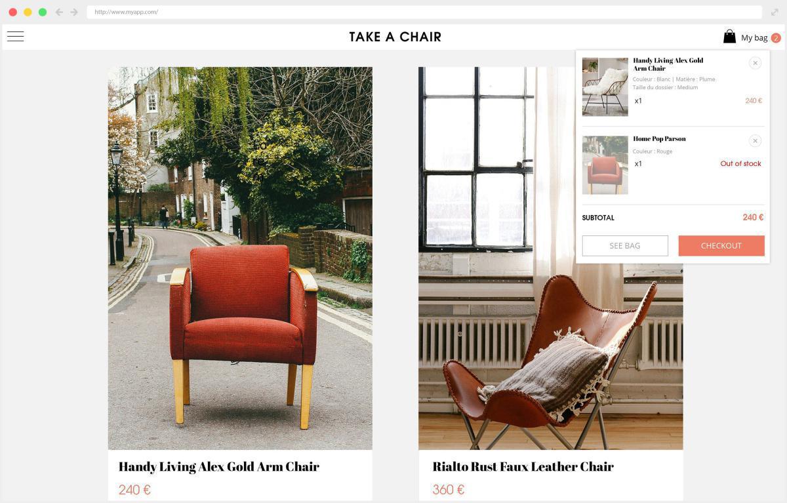This screenshot has width=787, height=503.
Task: Click the Handy Living Alex Gold product title below image
Action: 219,467
